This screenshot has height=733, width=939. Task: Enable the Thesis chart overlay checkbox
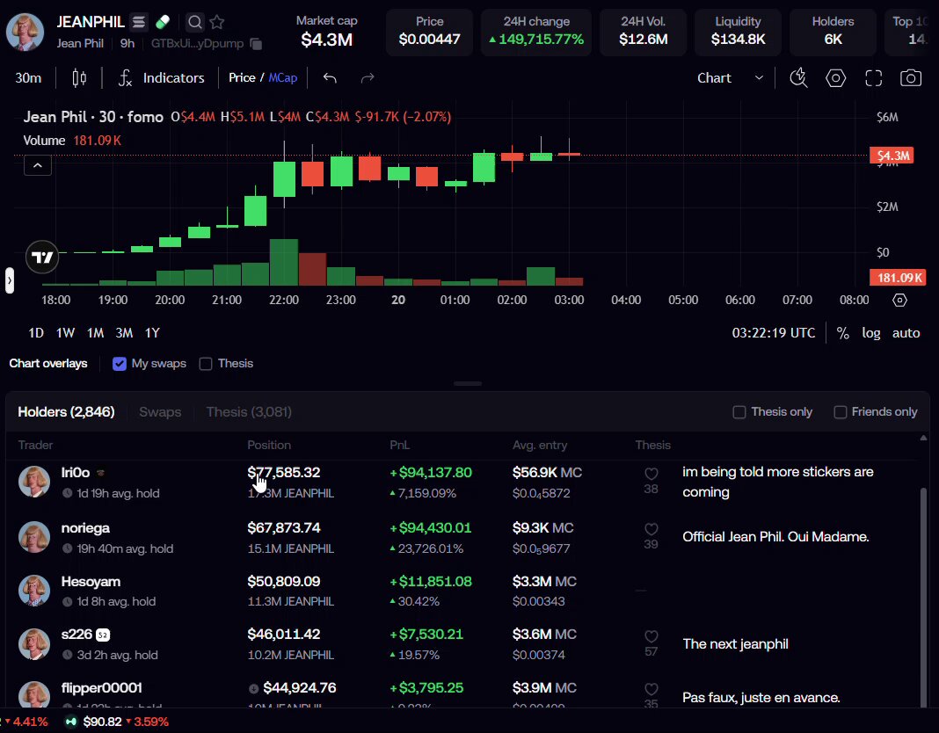point(206,364)
